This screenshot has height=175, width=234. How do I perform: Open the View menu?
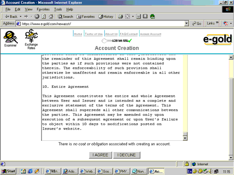tap(28, 9)
